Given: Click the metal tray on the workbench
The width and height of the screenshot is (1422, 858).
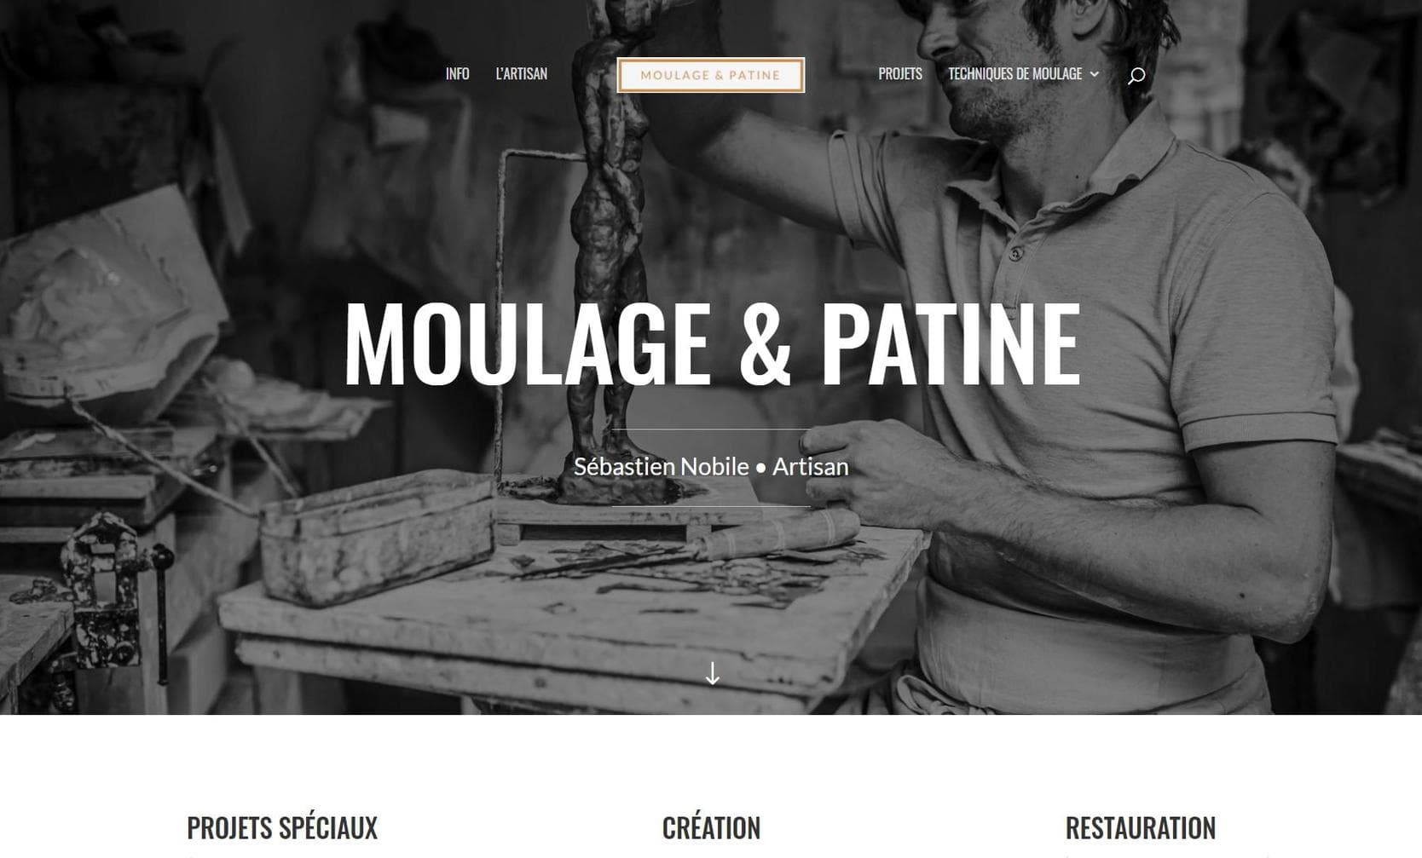Looking at the screenshot, I should coord(377,537).
